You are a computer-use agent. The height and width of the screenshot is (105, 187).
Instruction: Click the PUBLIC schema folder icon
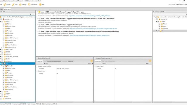[5, 22]
